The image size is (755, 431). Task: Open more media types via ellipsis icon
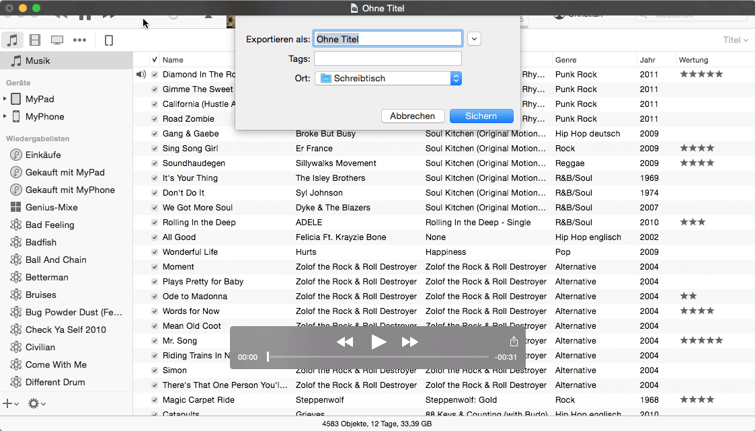79,40
